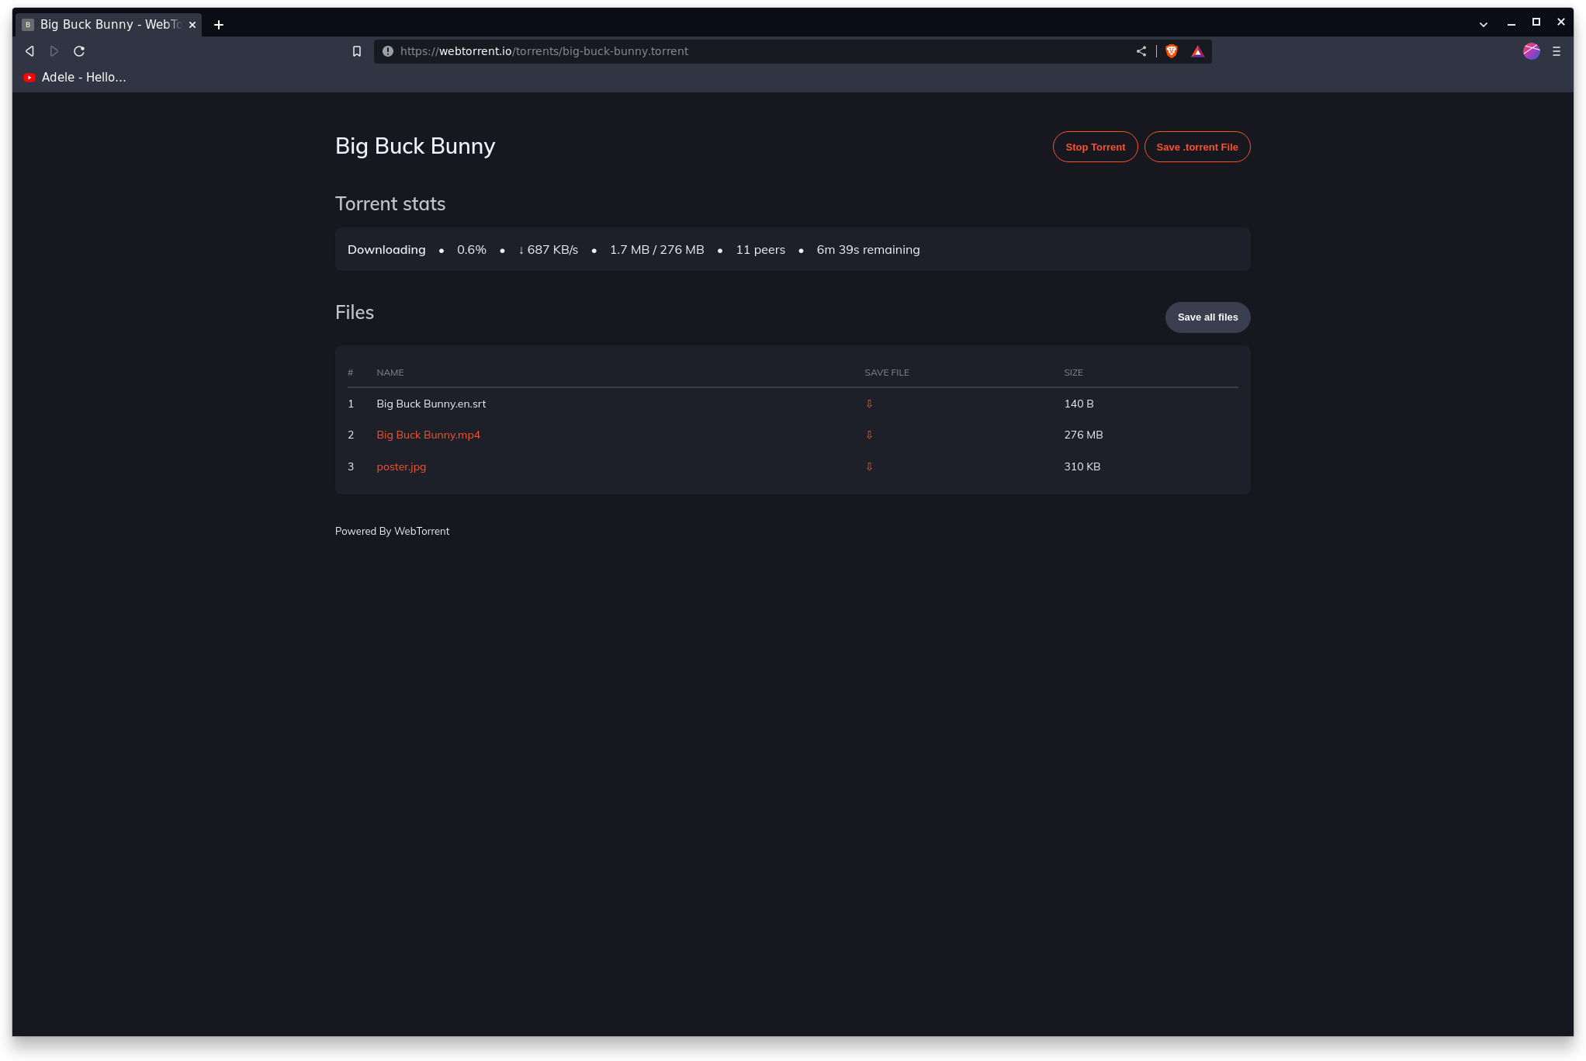Reload the current page
Image resolution: width=1586 pixels, height=1061 pixels.
point(79,50)
